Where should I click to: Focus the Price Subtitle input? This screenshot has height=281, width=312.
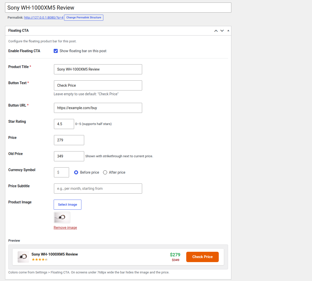[98, 189]
